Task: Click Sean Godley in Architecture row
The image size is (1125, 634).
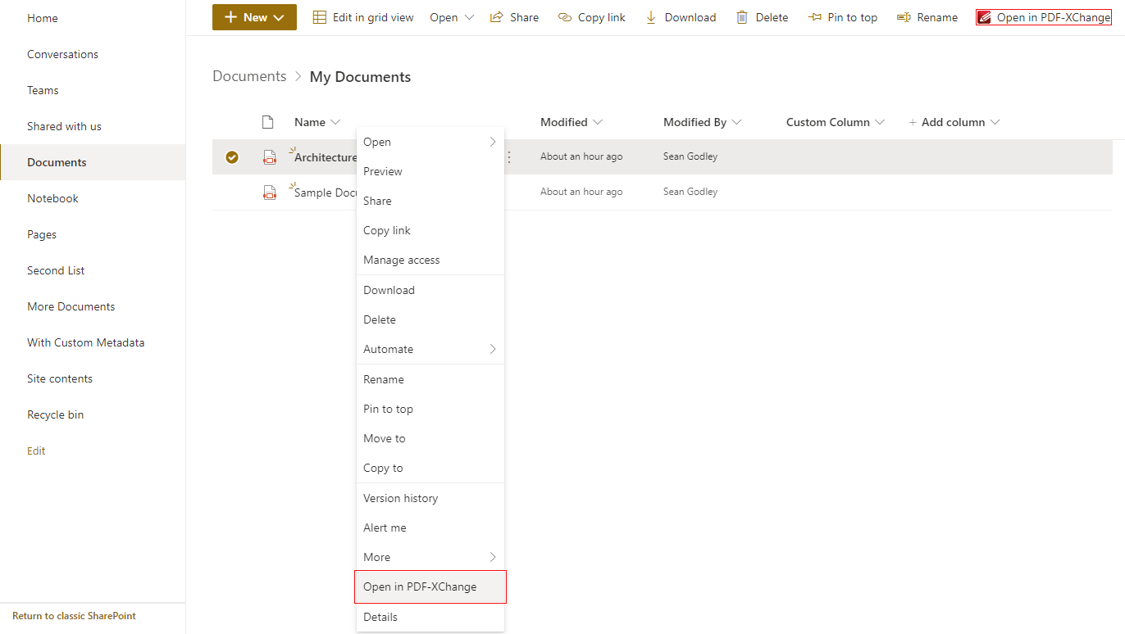Action: tap(690, 156)
